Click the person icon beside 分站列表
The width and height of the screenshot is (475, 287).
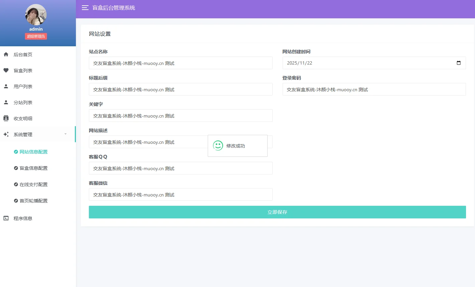click(6, 102)
